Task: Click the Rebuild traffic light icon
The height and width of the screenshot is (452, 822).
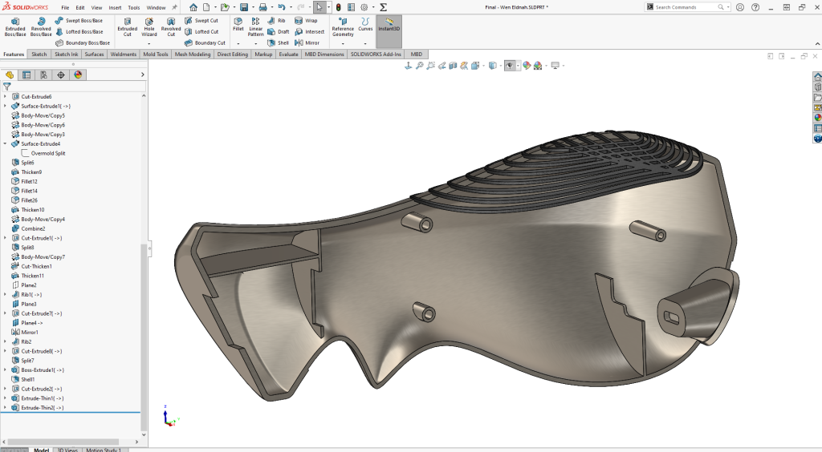Action: [338, 7]
